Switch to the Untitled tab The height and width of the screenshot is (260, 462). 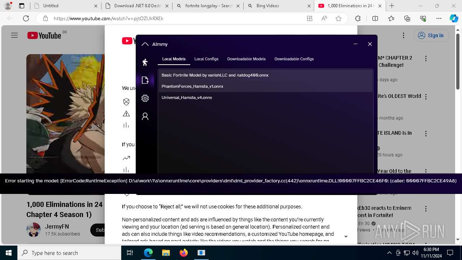pos(65,6)
